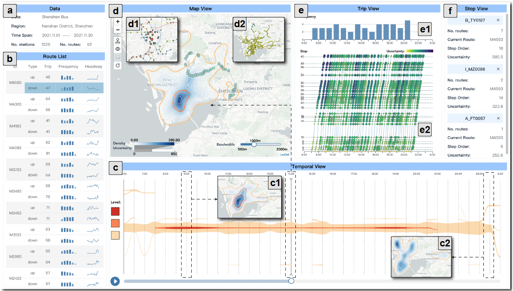Image resolution: width=513 pixels, height=291 pixels.
Task: Close the I_MZ0086 stop card
Action: click(x=498, y=69)
